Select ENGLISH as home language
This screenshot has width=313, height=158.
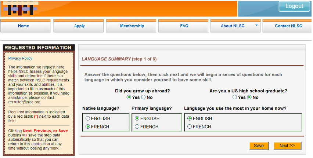(190, 118)
